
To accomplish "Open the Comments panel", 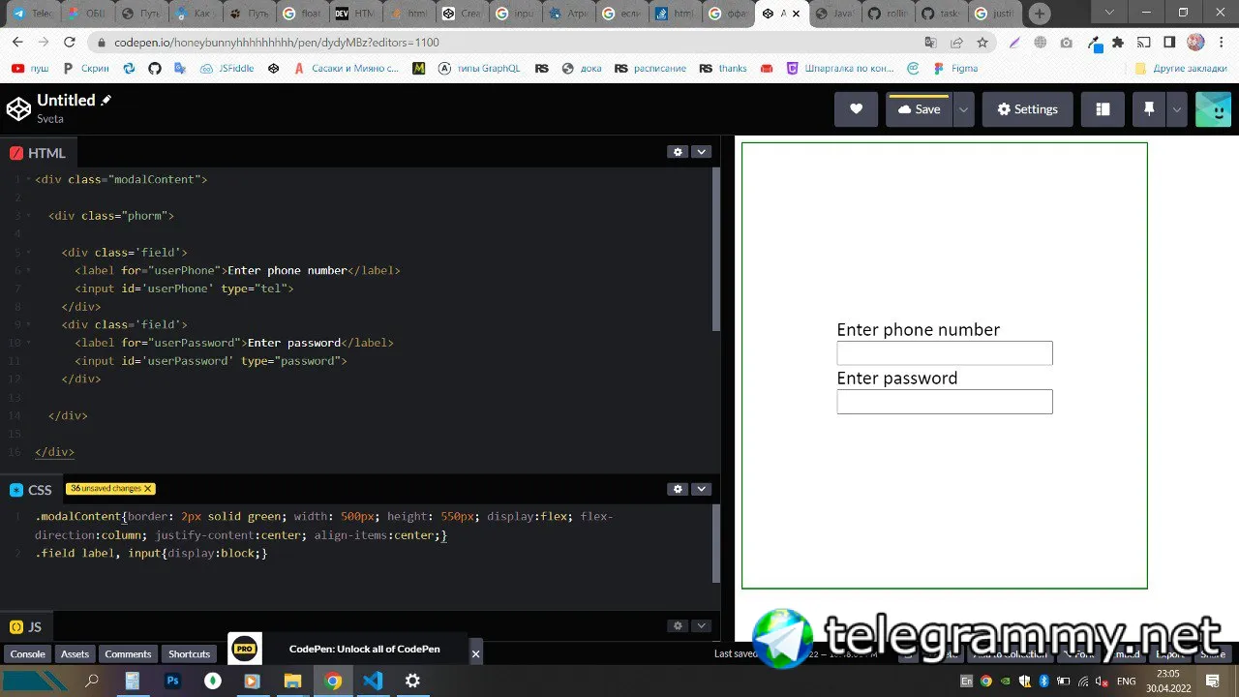I will (128, 653).
